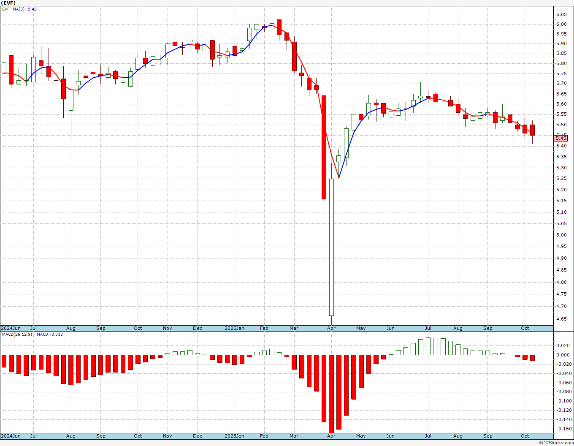Select May on the price chart time axis
Viewport: 574px width, 446px height.
pos(361,328)
